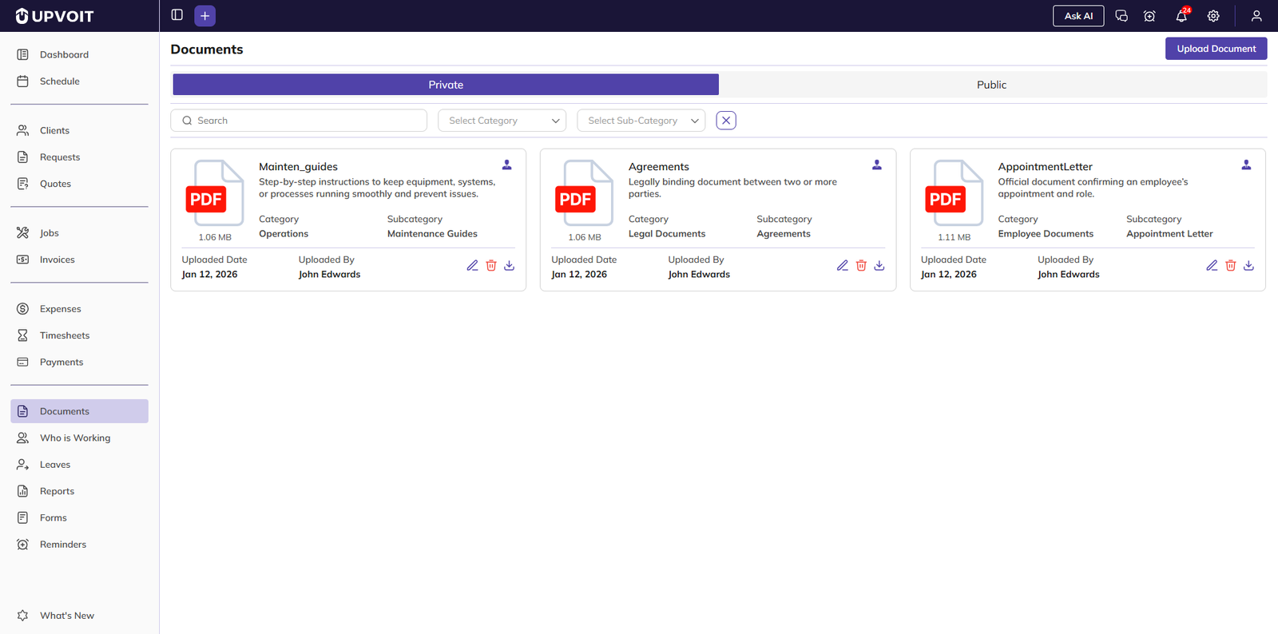
Task: Open the user profile icon
Action: pos(1256,16)
